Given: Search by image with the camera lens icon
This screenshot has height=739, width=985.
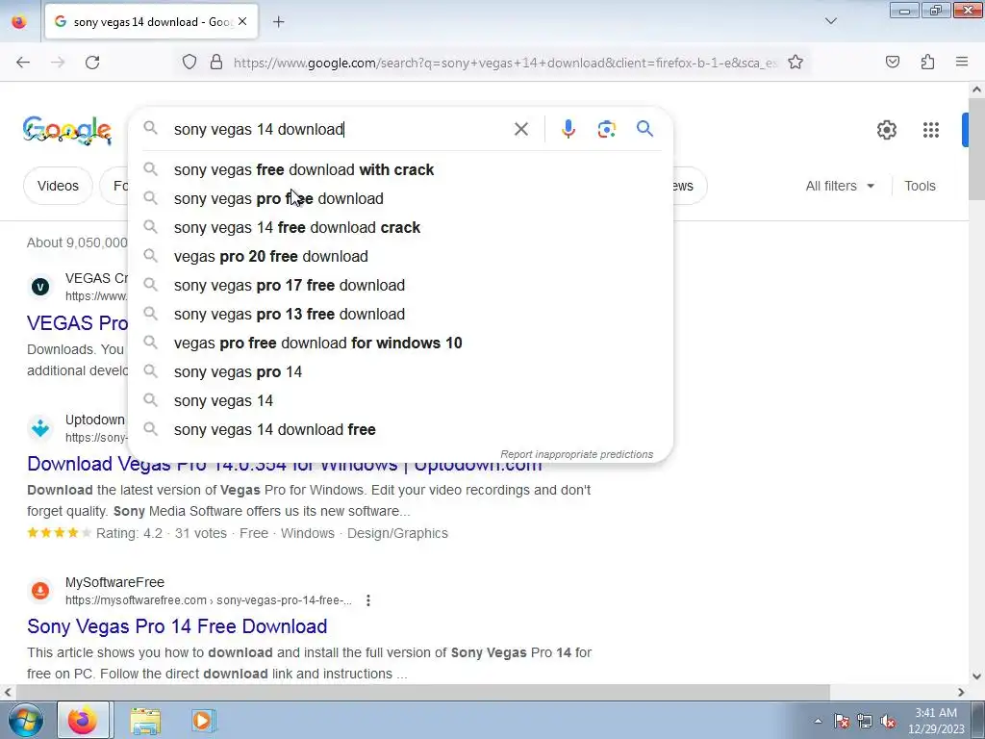Looking at the screenshot, I should point(606,129).
